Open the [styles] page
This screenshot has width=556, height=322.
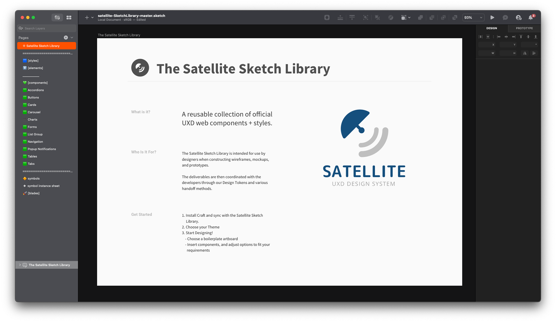[47, 61]
